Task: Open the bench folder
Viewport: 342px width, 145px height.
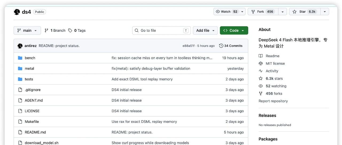Action: click(30, 58)
